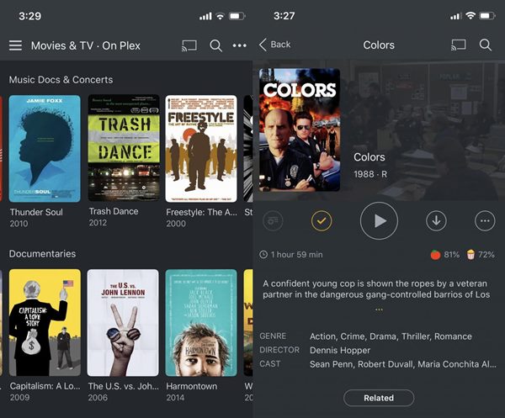This screenshot has width=505, height=418.
Task: Expand the Colors summary with the ellipsis
Action: 379,310
